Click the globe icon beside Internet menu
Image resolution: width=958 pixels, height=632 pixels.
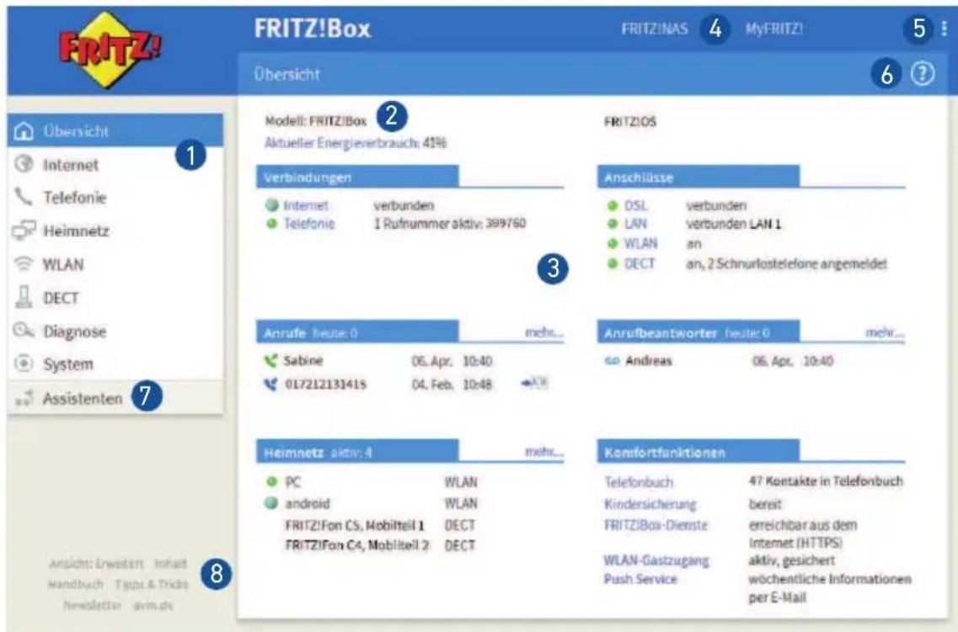pos(24,163)
